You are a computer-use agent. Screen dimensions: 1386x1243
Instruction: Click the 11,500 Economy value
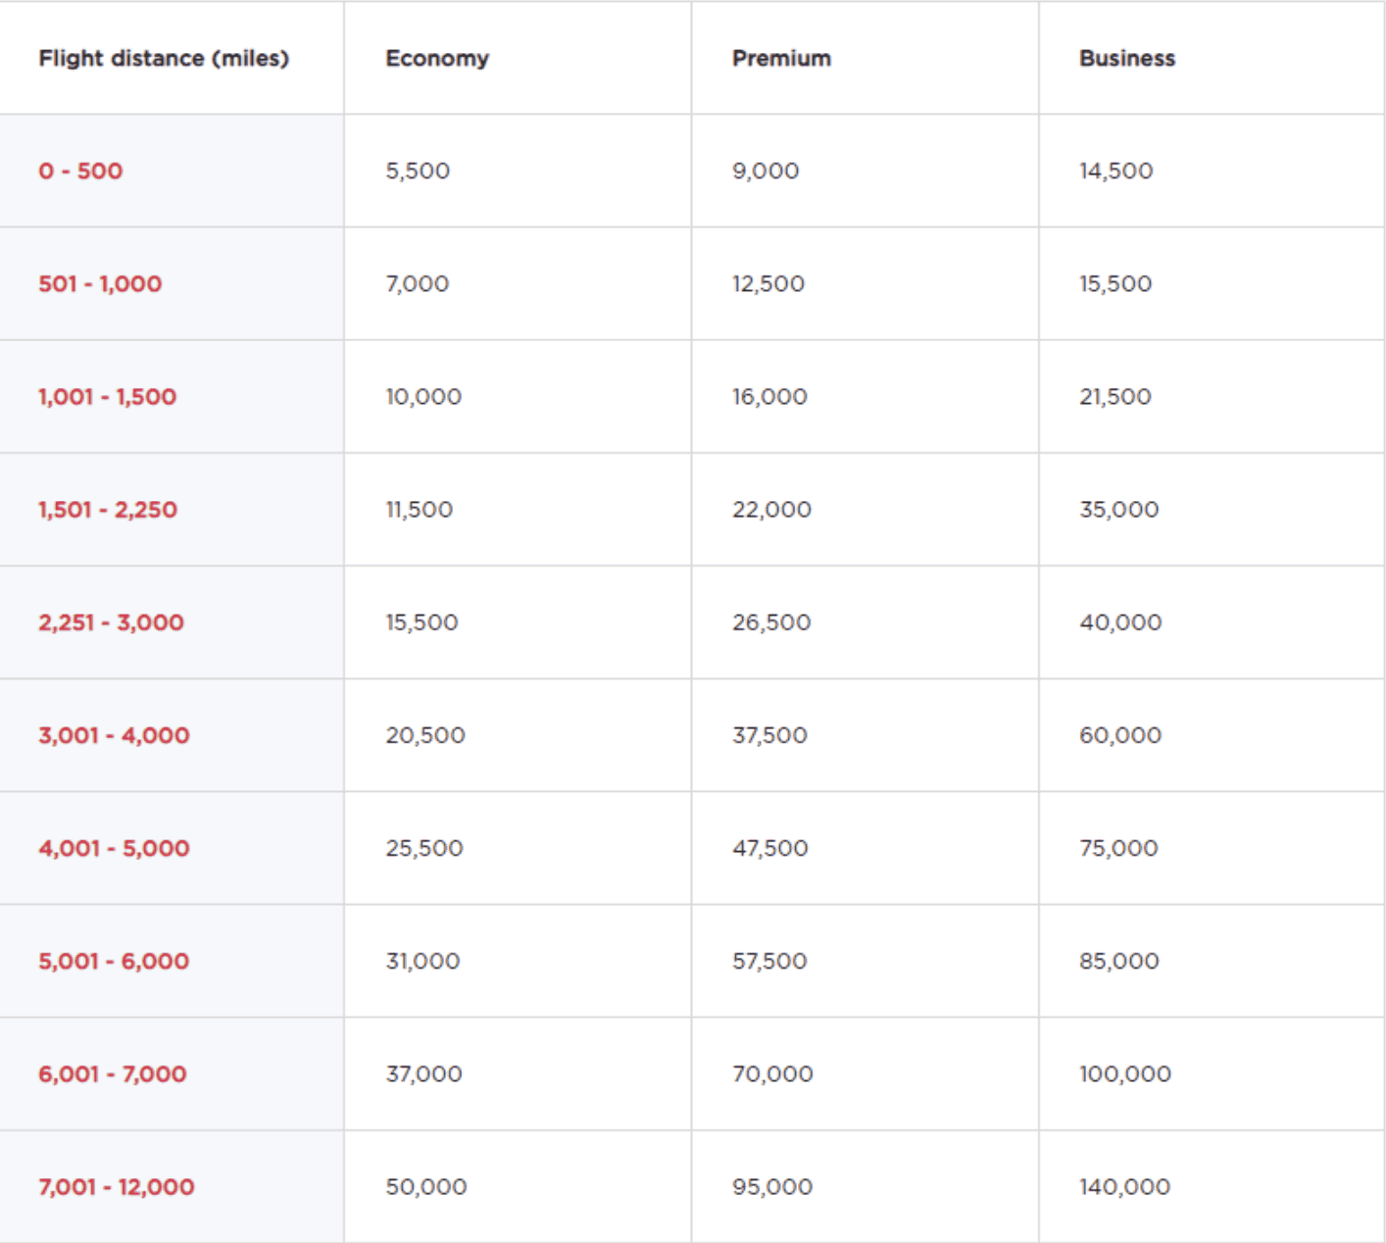(420, 510)
